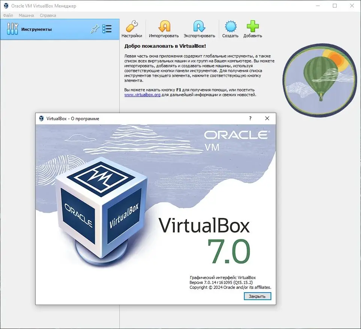
Task: Click the ? help button in About dialog
Action: [250, 118]
